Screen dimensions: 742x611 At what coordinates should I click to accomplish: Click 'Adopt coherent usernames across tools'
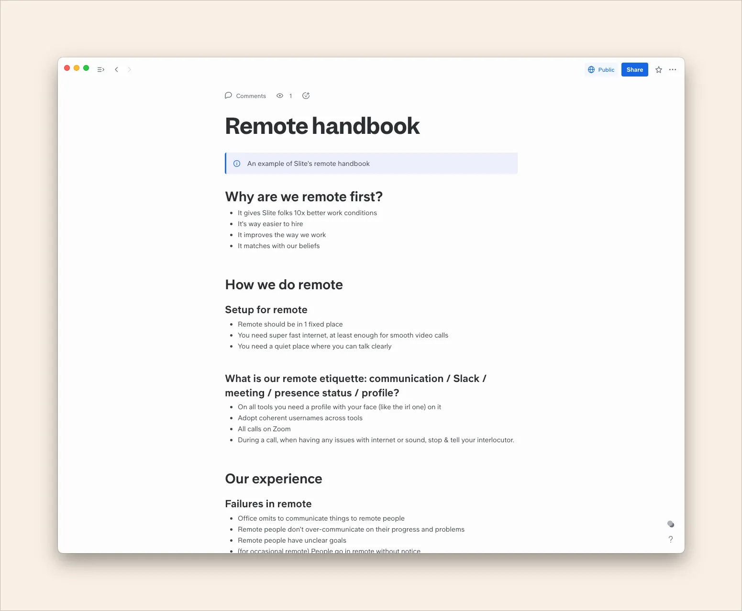300,418
